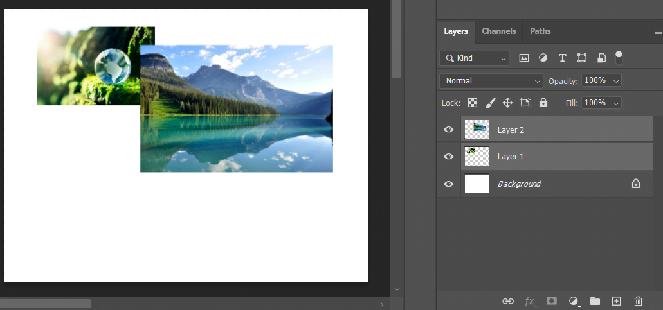663x310 pixels.
Task: Select the Background layer thumbnail
Action: tap(477, 184)
